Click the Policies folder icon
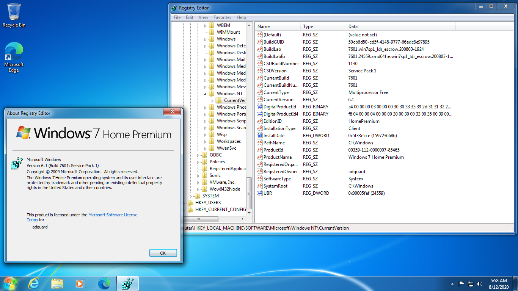The width and height of the screenshot is (518, 291). pyautogui.click(x=205, y=162)
